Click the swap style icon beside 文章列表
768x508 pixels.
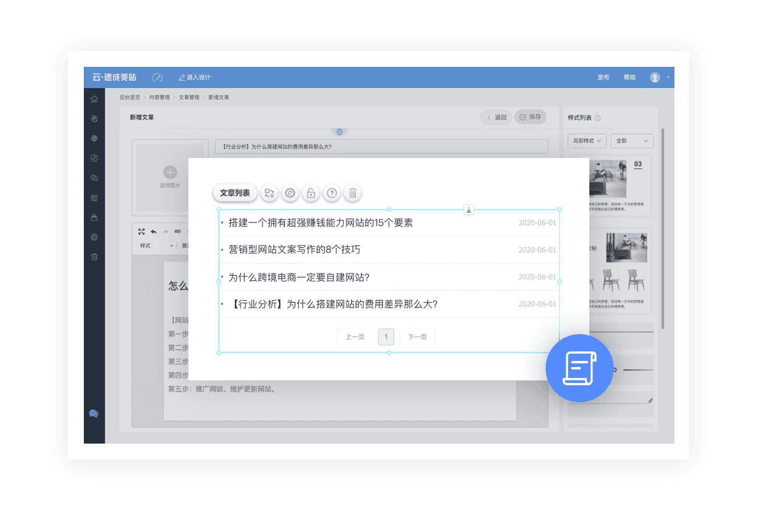269,193
